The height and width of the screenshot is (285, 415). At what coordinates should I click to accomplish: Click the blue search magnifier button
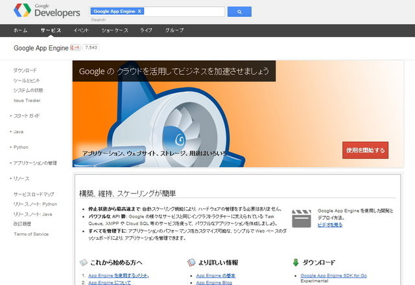pos(239,12)
